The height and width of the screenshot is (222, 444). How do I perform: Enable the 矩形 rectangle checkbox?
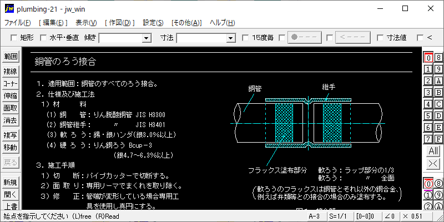13,38
